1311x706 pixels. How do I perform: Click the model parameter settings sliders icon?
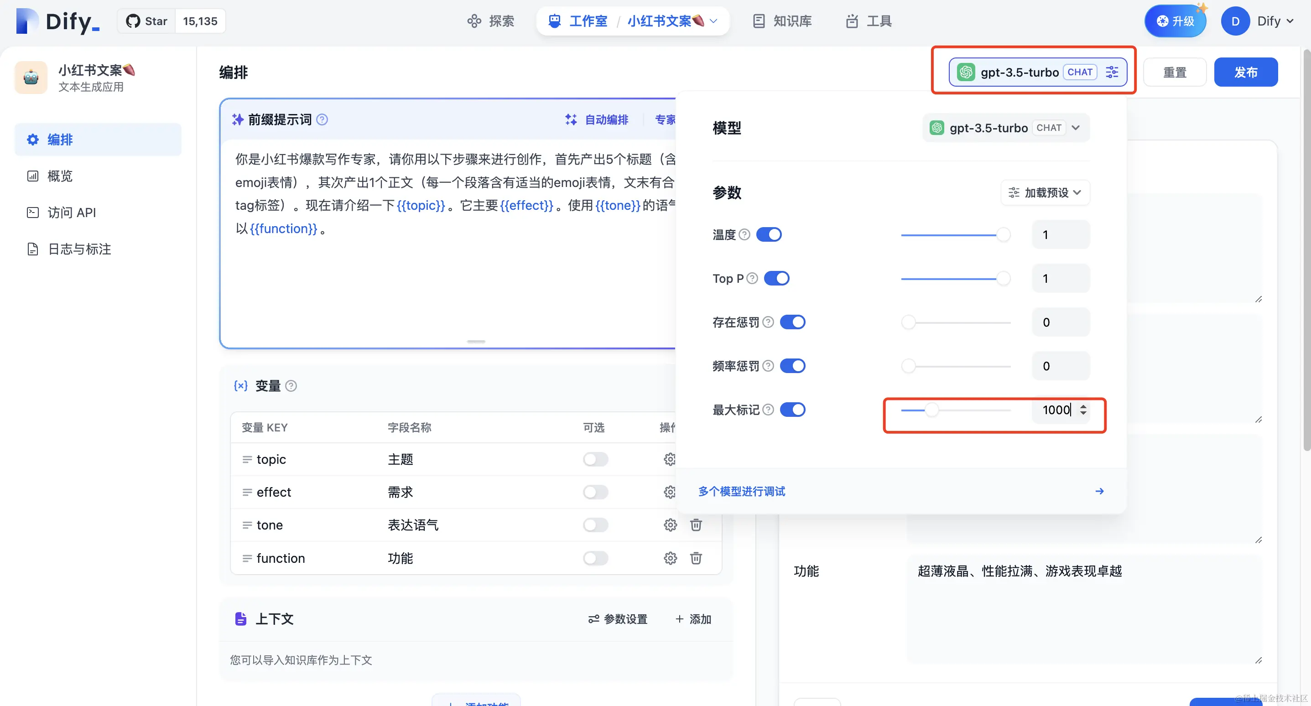pyautogui.click(x=1112, y=72)
